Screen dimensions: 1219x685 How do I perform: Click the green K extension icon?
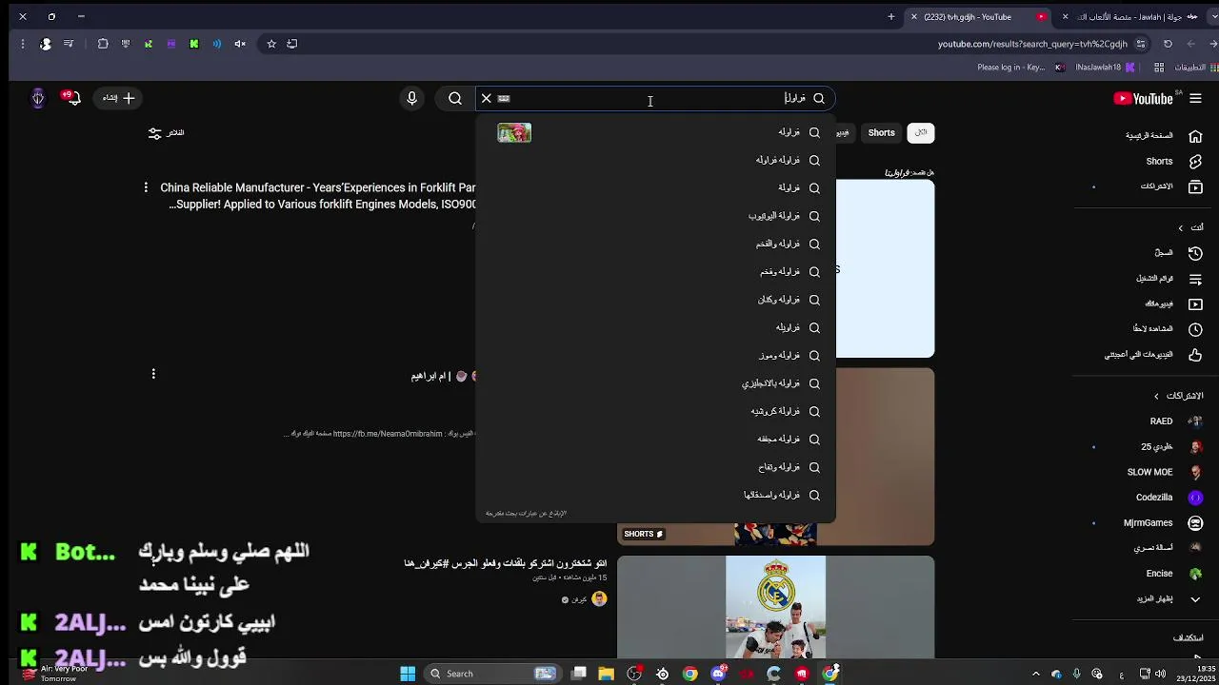[194, 44]
